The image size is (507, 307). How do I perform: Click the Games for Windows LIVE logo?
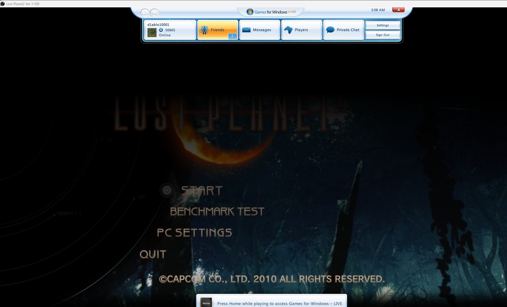pyautogui.click(x=271, y=12)
